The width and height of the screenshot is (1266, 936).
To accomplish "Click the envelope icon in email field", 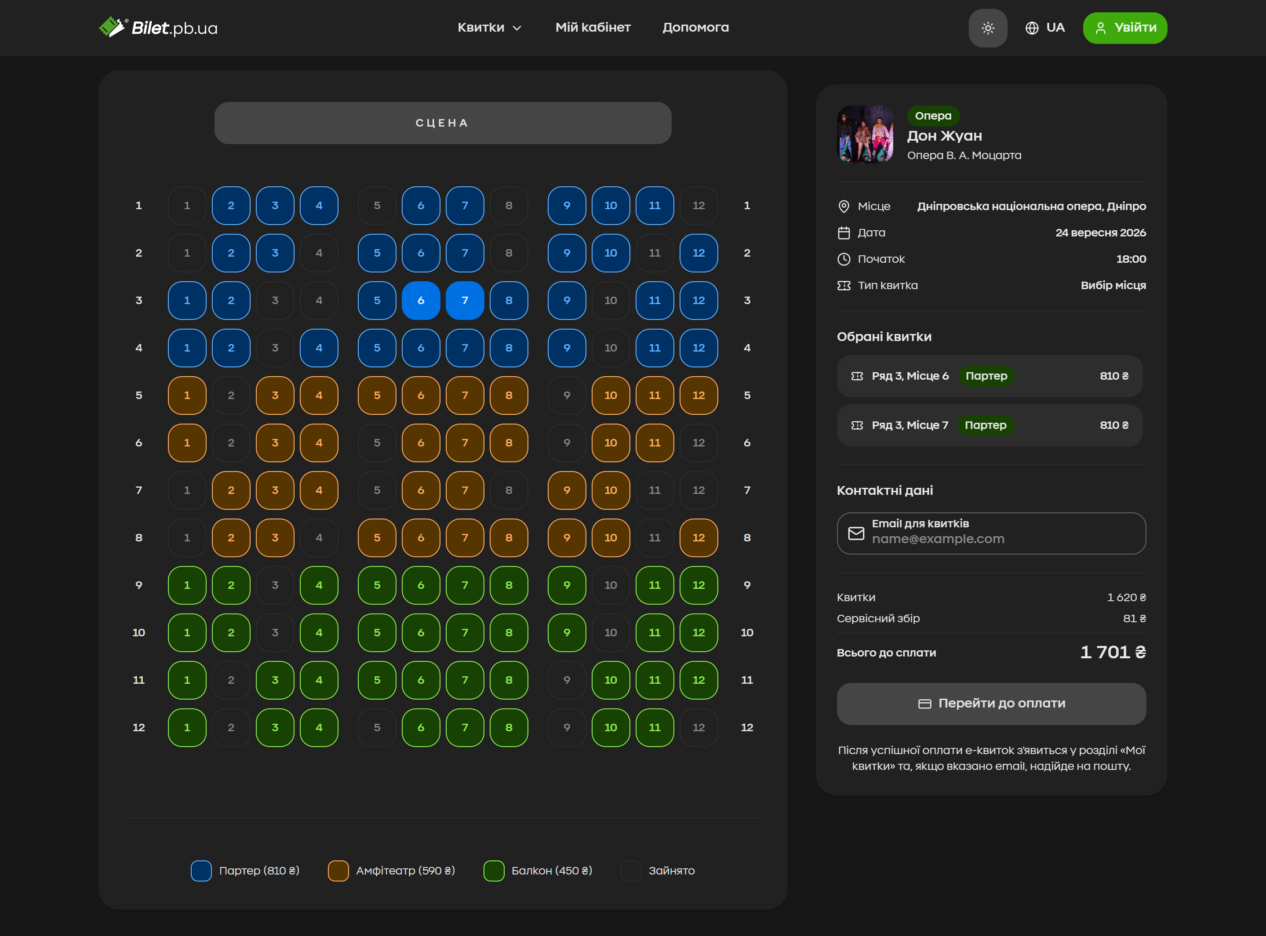I will tap(856, 533).
